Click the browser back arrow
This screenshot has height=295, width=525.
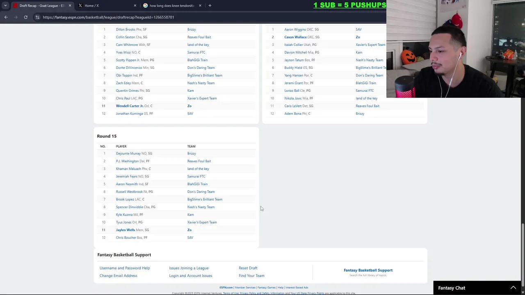[6, 17]
